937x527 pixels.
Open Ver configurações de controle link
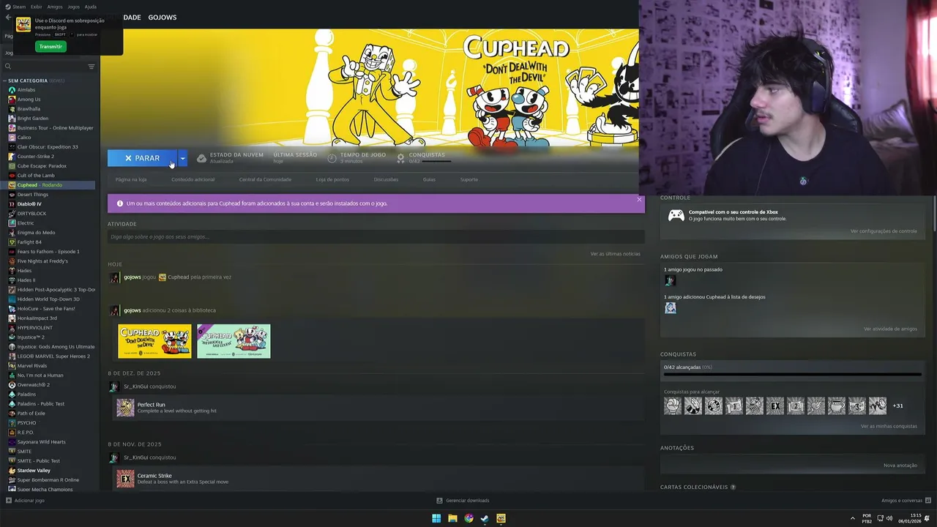coord(884,231)
